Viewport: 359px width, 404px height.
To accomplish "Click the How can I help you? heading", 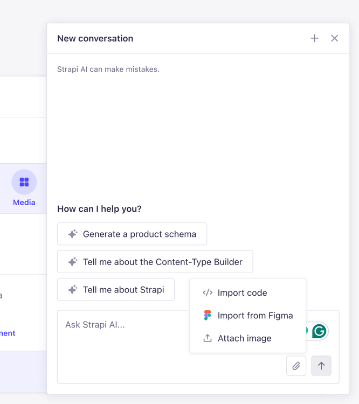I will (99, 208).
